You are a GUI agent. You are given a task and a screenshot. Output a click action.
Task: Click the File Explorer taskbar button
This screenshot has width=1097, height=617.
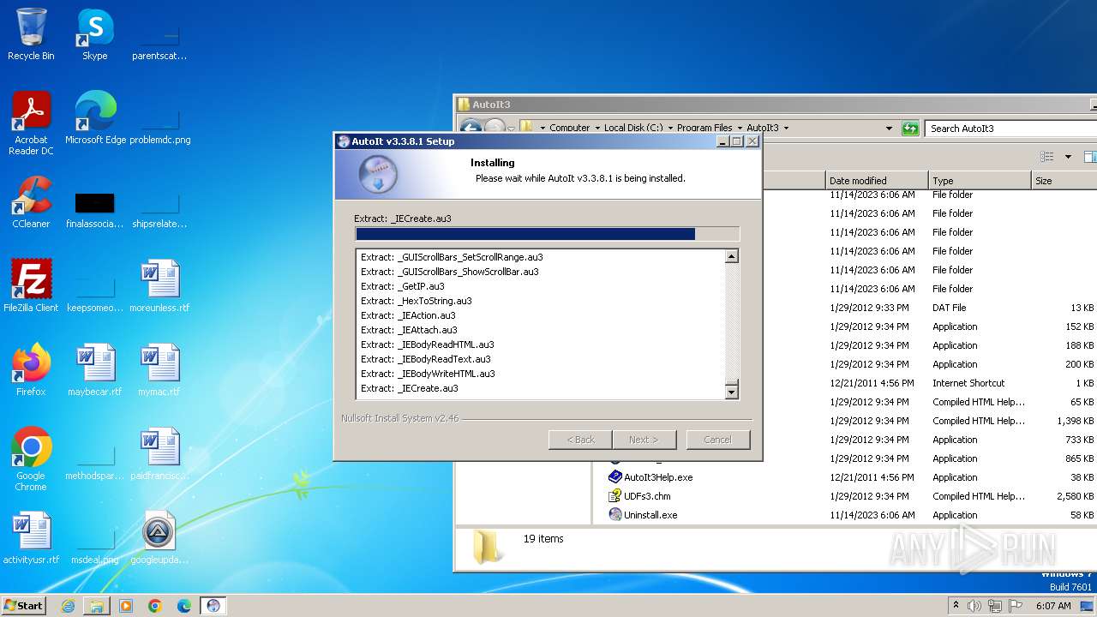(x=97, y=606)
